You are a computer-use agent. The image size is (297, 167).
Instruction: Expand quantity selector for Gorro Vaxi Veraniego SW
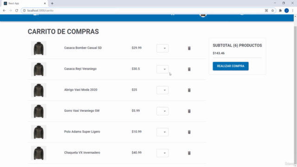pyautogui.click(x=162, y=111)
